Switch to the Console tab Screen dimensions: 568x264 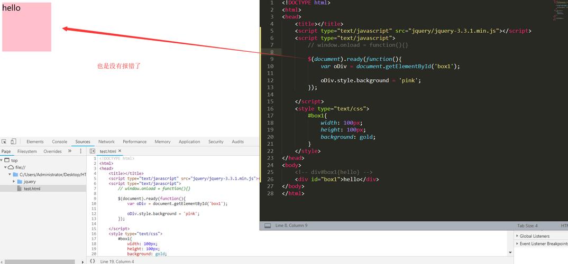[x=59, y=142]
